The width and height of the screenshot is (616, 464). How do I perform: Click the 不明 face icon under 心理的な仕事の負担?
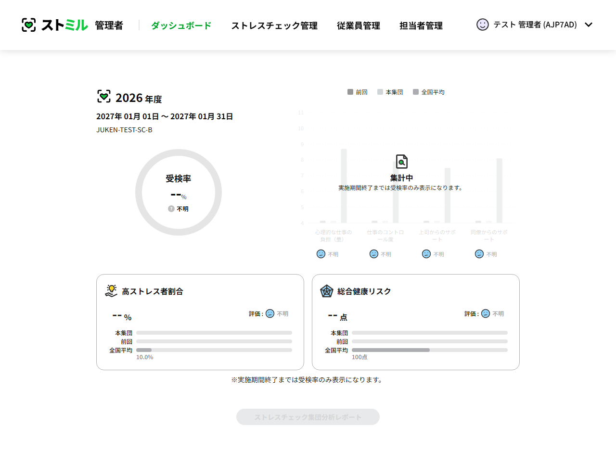click(321, 254)
